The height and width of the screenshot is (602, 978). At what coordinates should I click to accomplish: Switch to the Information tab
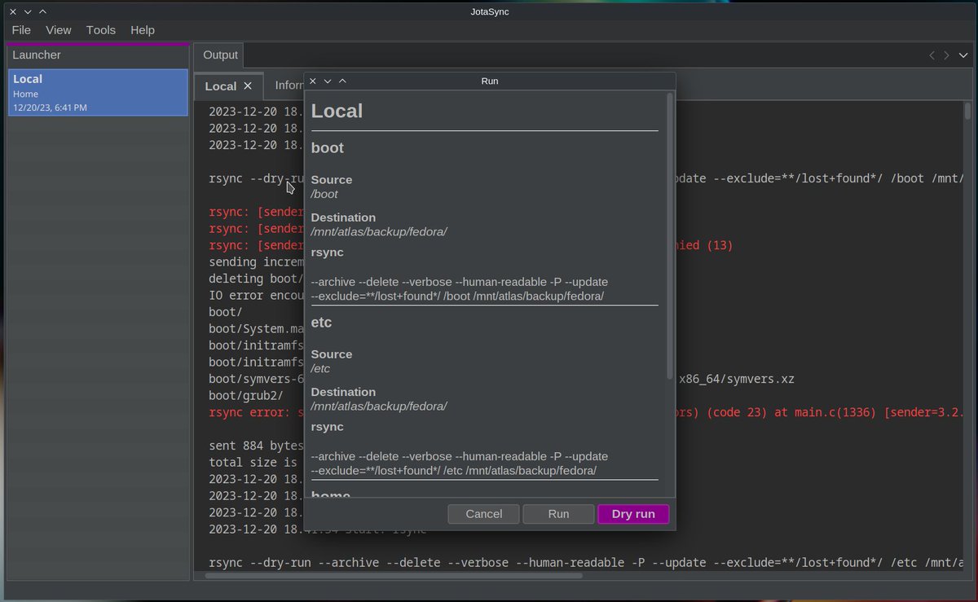[x=289, y=85]
